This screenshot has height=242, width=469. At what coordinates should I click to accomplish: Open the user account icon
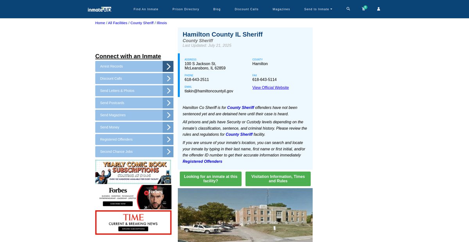[x=378, y=9]
